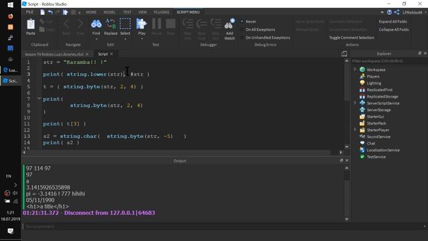
Task: Expand the ServerScriptService tree node
Action: 355,102
